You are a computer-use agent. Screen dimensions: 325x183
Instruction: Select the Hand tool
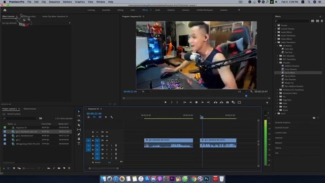[79, 139]
